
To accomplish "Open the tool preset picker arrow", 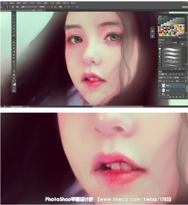I will [x=3, y=7].
